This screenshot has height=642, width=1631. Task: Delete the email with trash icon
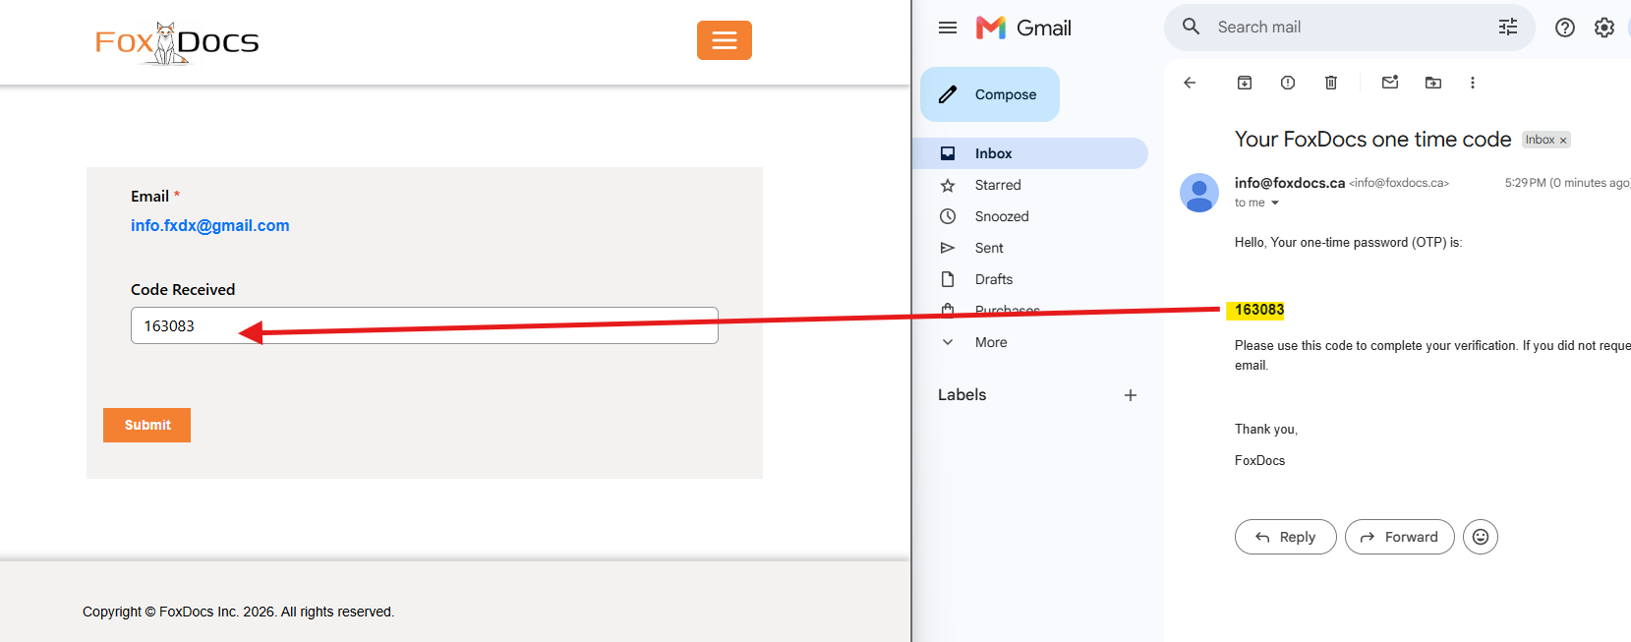(1331, 83)
